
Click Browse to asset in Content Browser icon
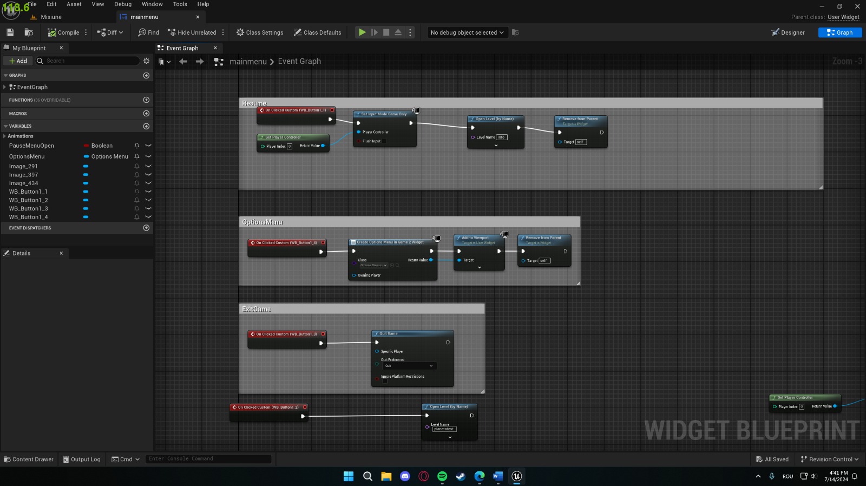[29, 32]
